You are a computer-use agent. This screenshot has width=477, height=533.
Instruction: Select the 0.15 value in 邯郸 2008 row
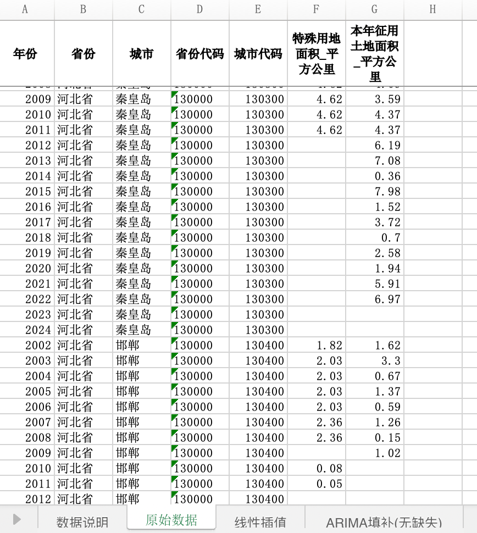375,437
